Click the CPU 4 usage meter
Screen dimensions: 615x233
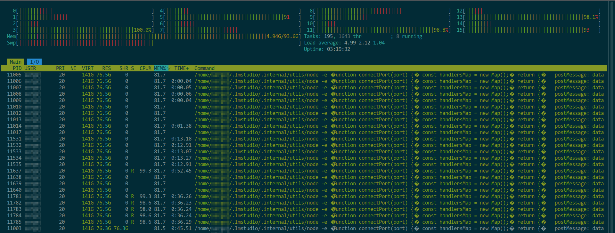(230, 11)
